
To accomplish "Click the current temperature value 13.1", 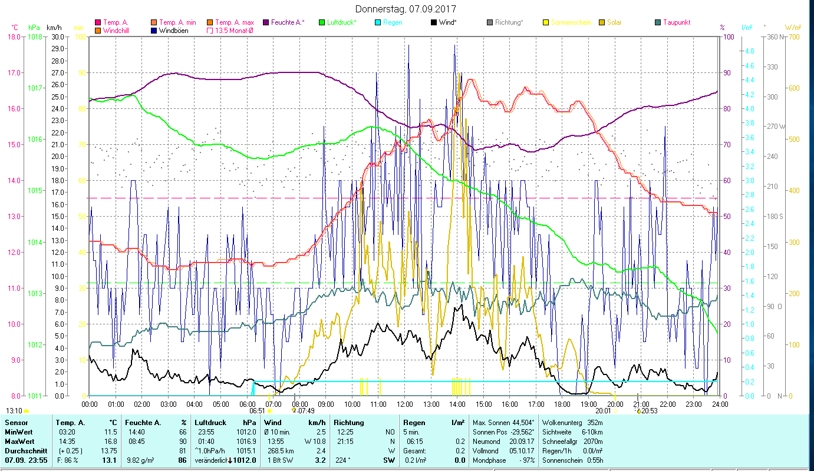I will 110,460.
